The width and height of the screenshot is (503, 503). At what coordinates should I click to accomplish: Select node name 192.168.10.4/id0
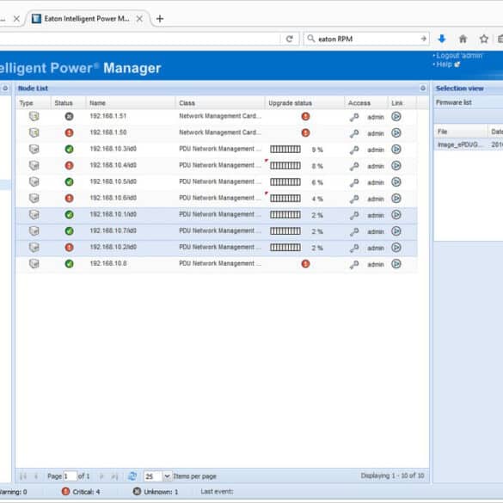coord(113,165)
